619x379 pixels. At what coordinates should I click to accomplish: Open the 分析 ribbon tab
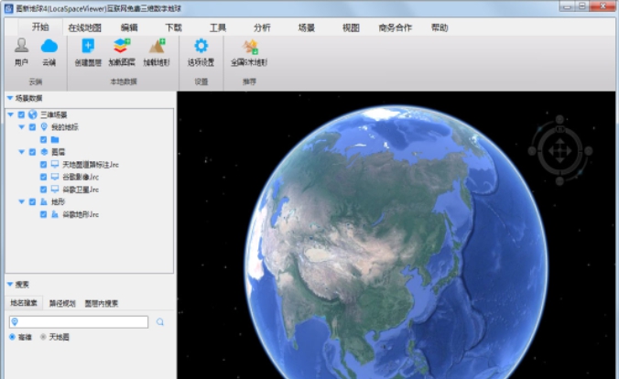click(262, 27)
